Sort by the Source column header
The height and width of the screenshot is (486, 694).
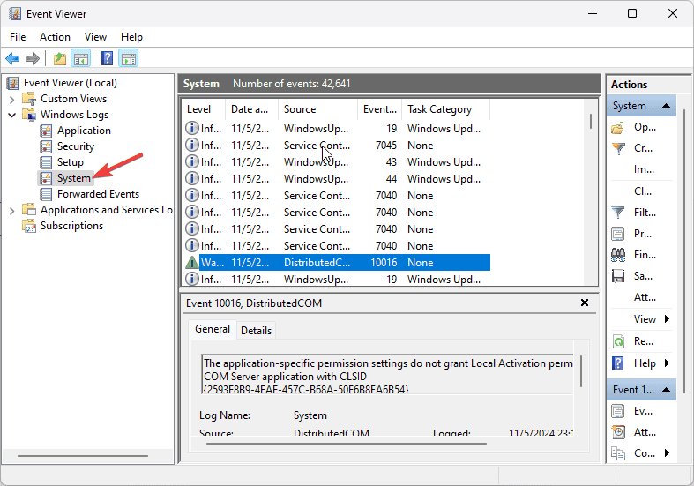pos(317,109)
